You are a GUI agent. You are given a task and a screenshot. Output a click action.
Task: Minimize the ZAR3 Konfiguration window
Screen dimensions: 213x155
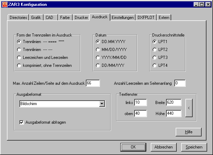(x=196, y=4)
